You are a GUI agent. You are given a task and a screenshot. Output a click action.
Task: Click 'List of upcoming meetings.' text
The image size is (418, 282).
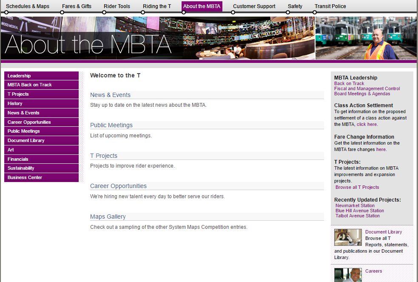pos(121,135)
